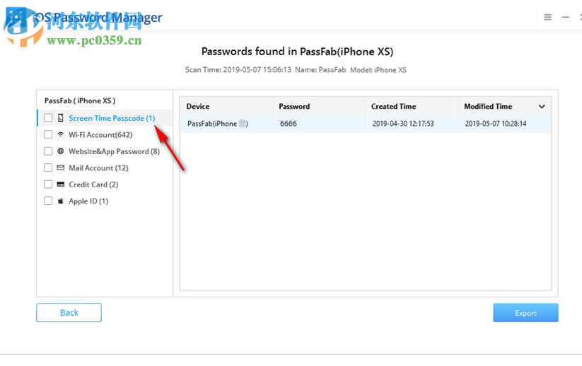Click the Credit Card icon

61,184
